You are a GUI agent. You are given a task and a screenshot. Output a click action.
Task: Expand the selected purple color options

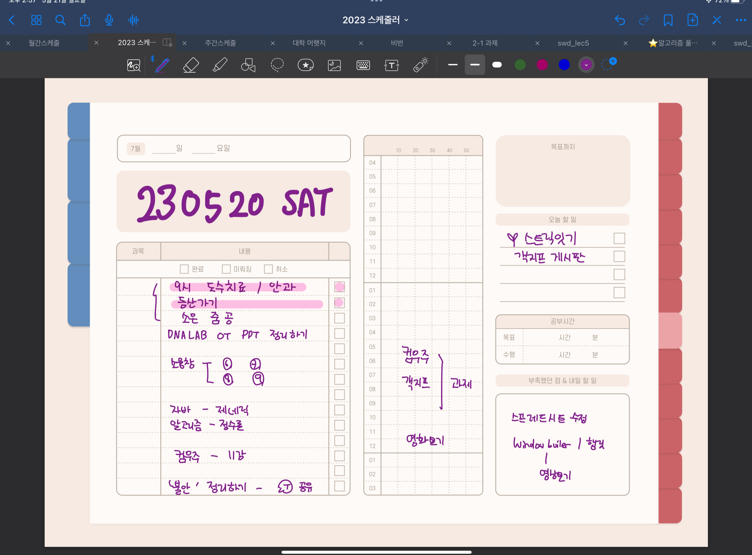(x=586, y=65)
